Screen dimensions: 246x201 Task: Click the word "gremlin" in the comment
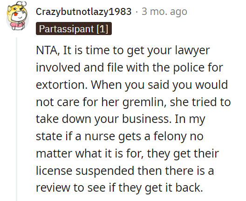pyautogui.click(x=143, y=102)
